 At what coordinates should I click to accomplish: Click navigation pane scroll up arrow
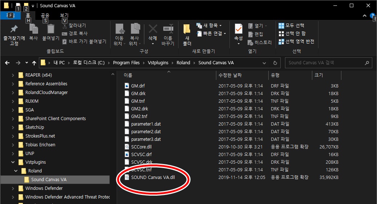click(x=113, y=75)
